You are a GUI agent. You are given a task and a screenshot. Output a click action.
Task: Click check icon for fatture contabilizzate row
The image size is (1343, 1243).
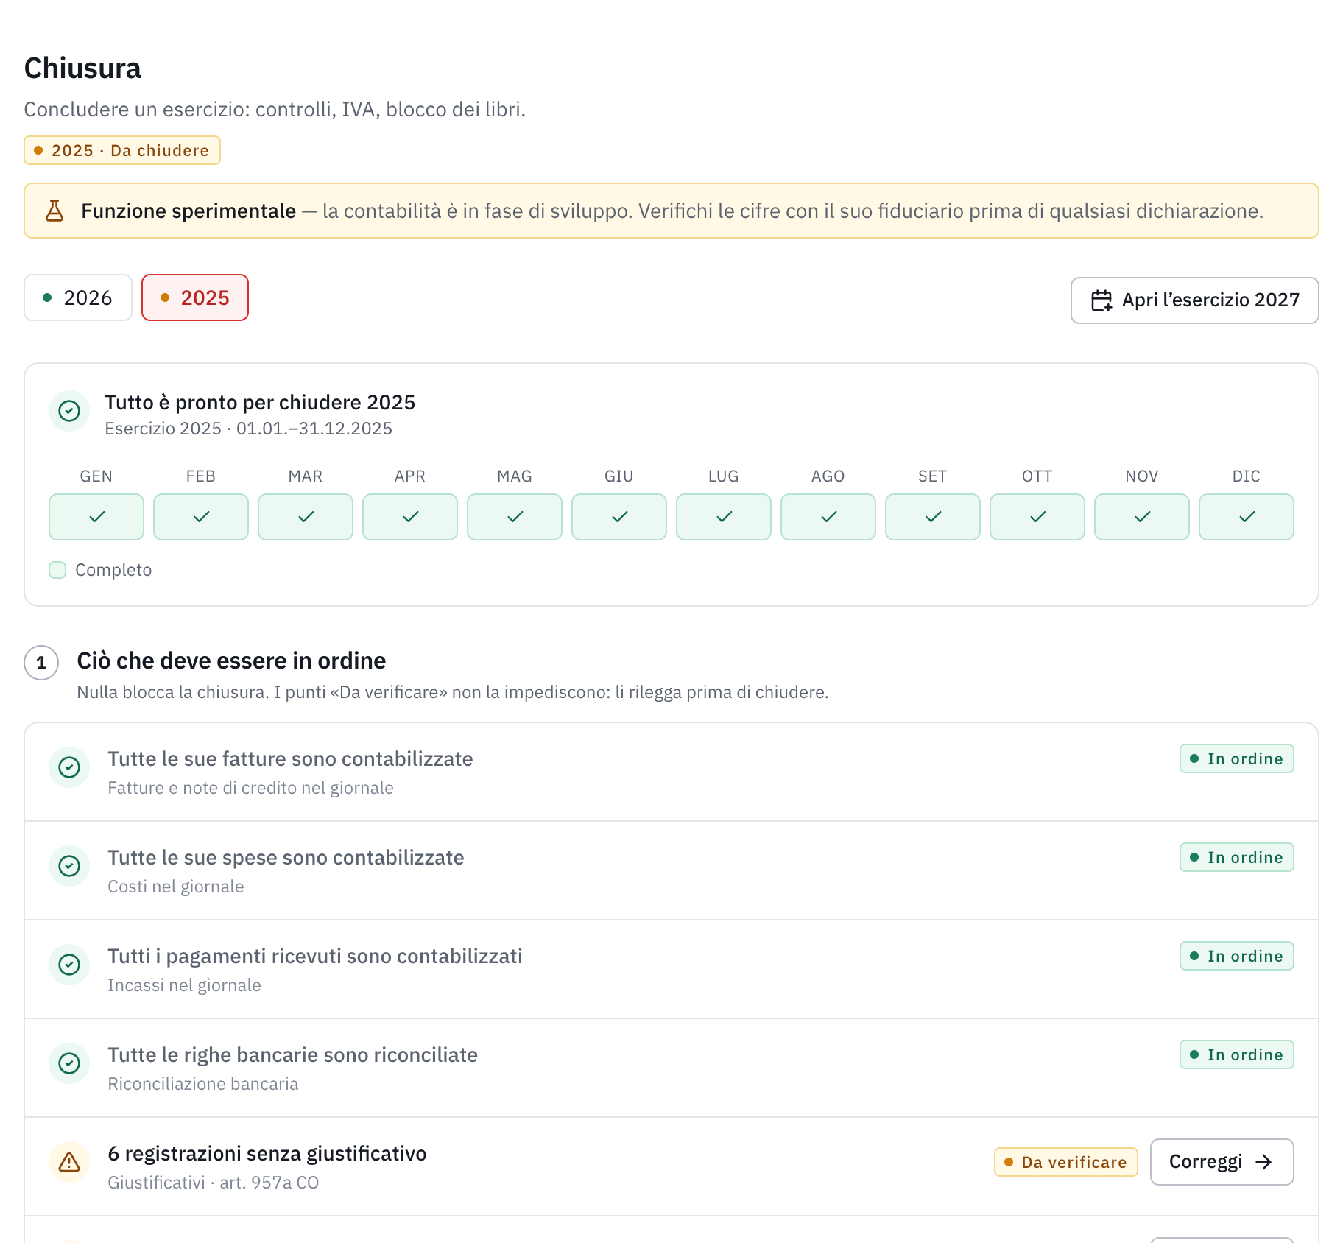pyautogui.click(x=69, y=767)
